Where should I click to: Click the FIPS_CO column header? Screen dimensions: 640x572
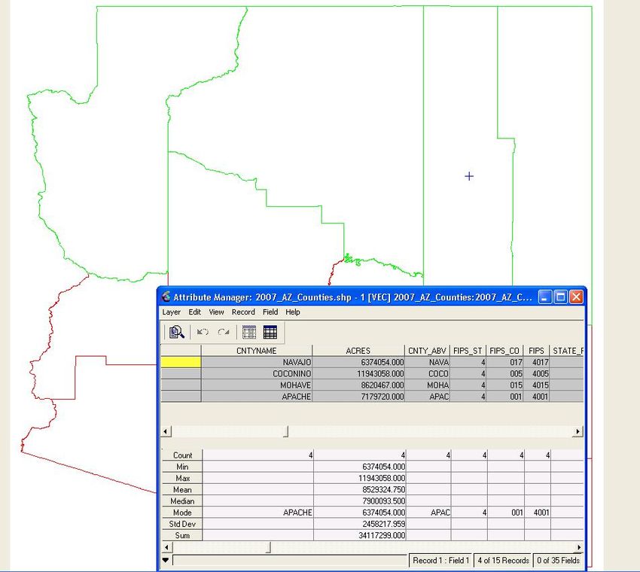504,351
